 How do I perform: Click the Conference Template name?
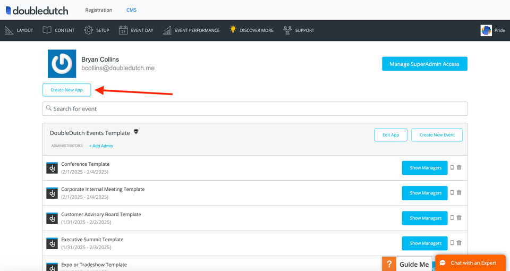point(85,164)
